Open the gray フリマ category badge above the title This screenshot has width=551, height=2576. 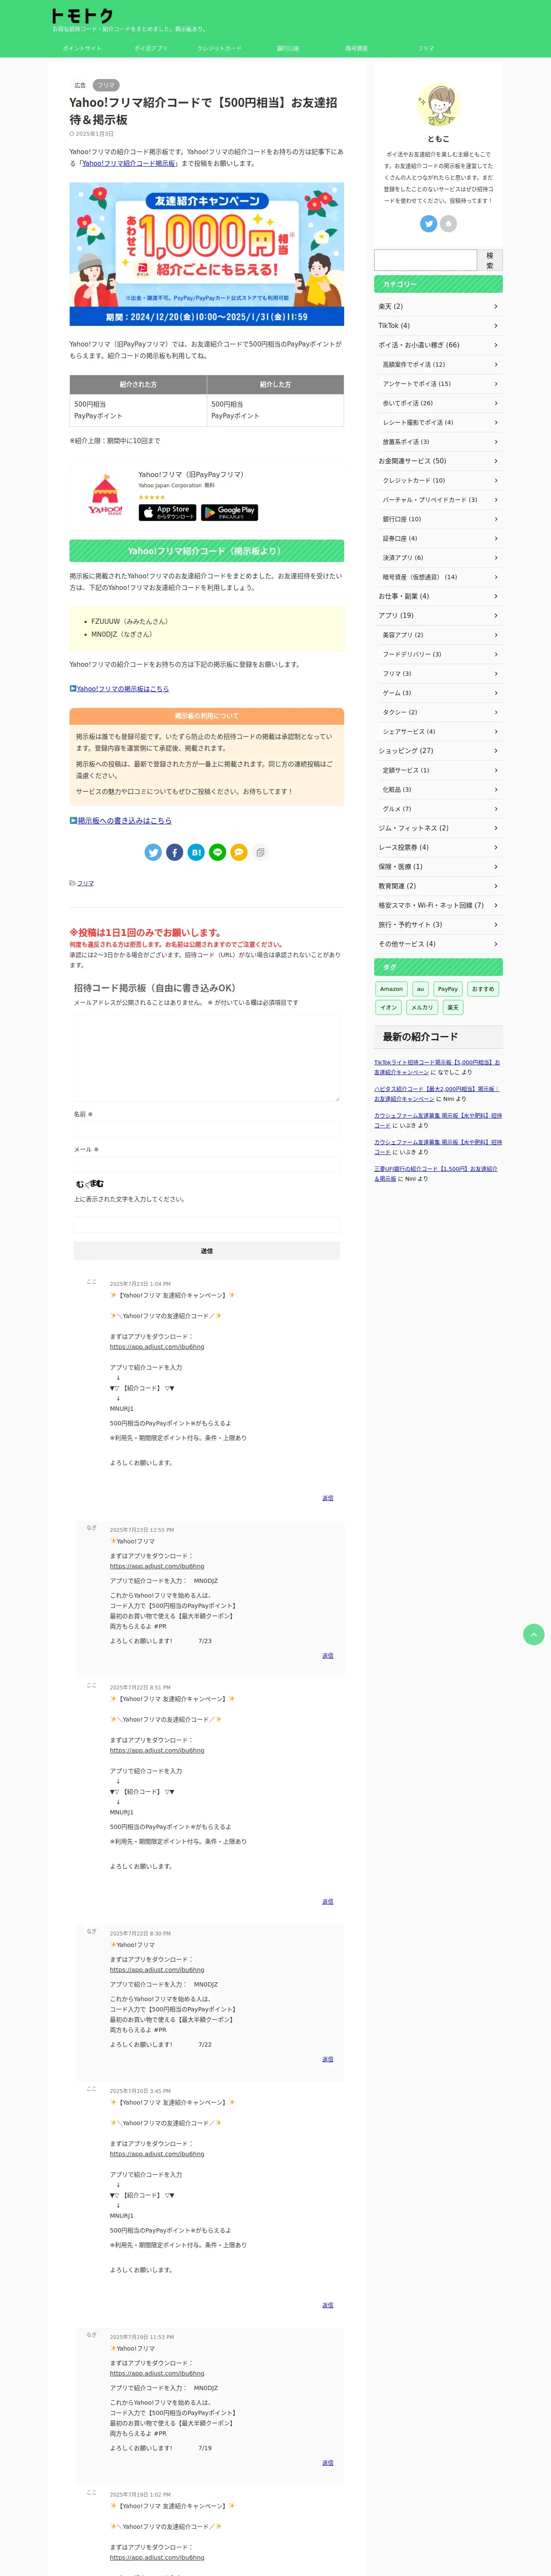pos(106,85)
